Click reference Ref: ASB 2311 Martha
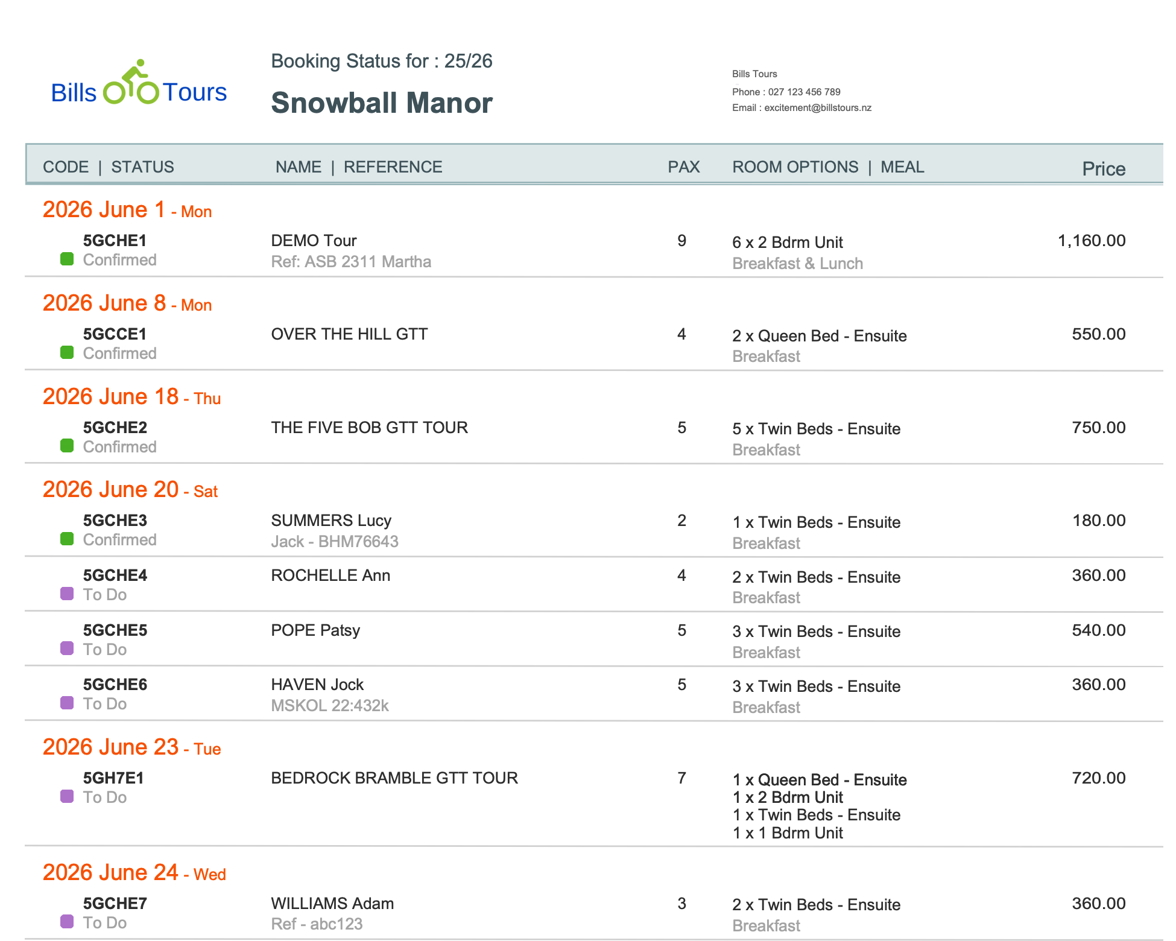 click(351, 262)
